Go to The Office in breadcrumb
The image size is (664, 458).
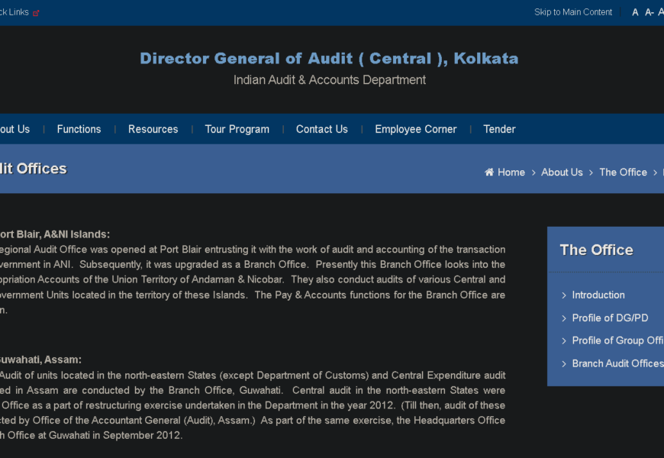click(624, 173)
